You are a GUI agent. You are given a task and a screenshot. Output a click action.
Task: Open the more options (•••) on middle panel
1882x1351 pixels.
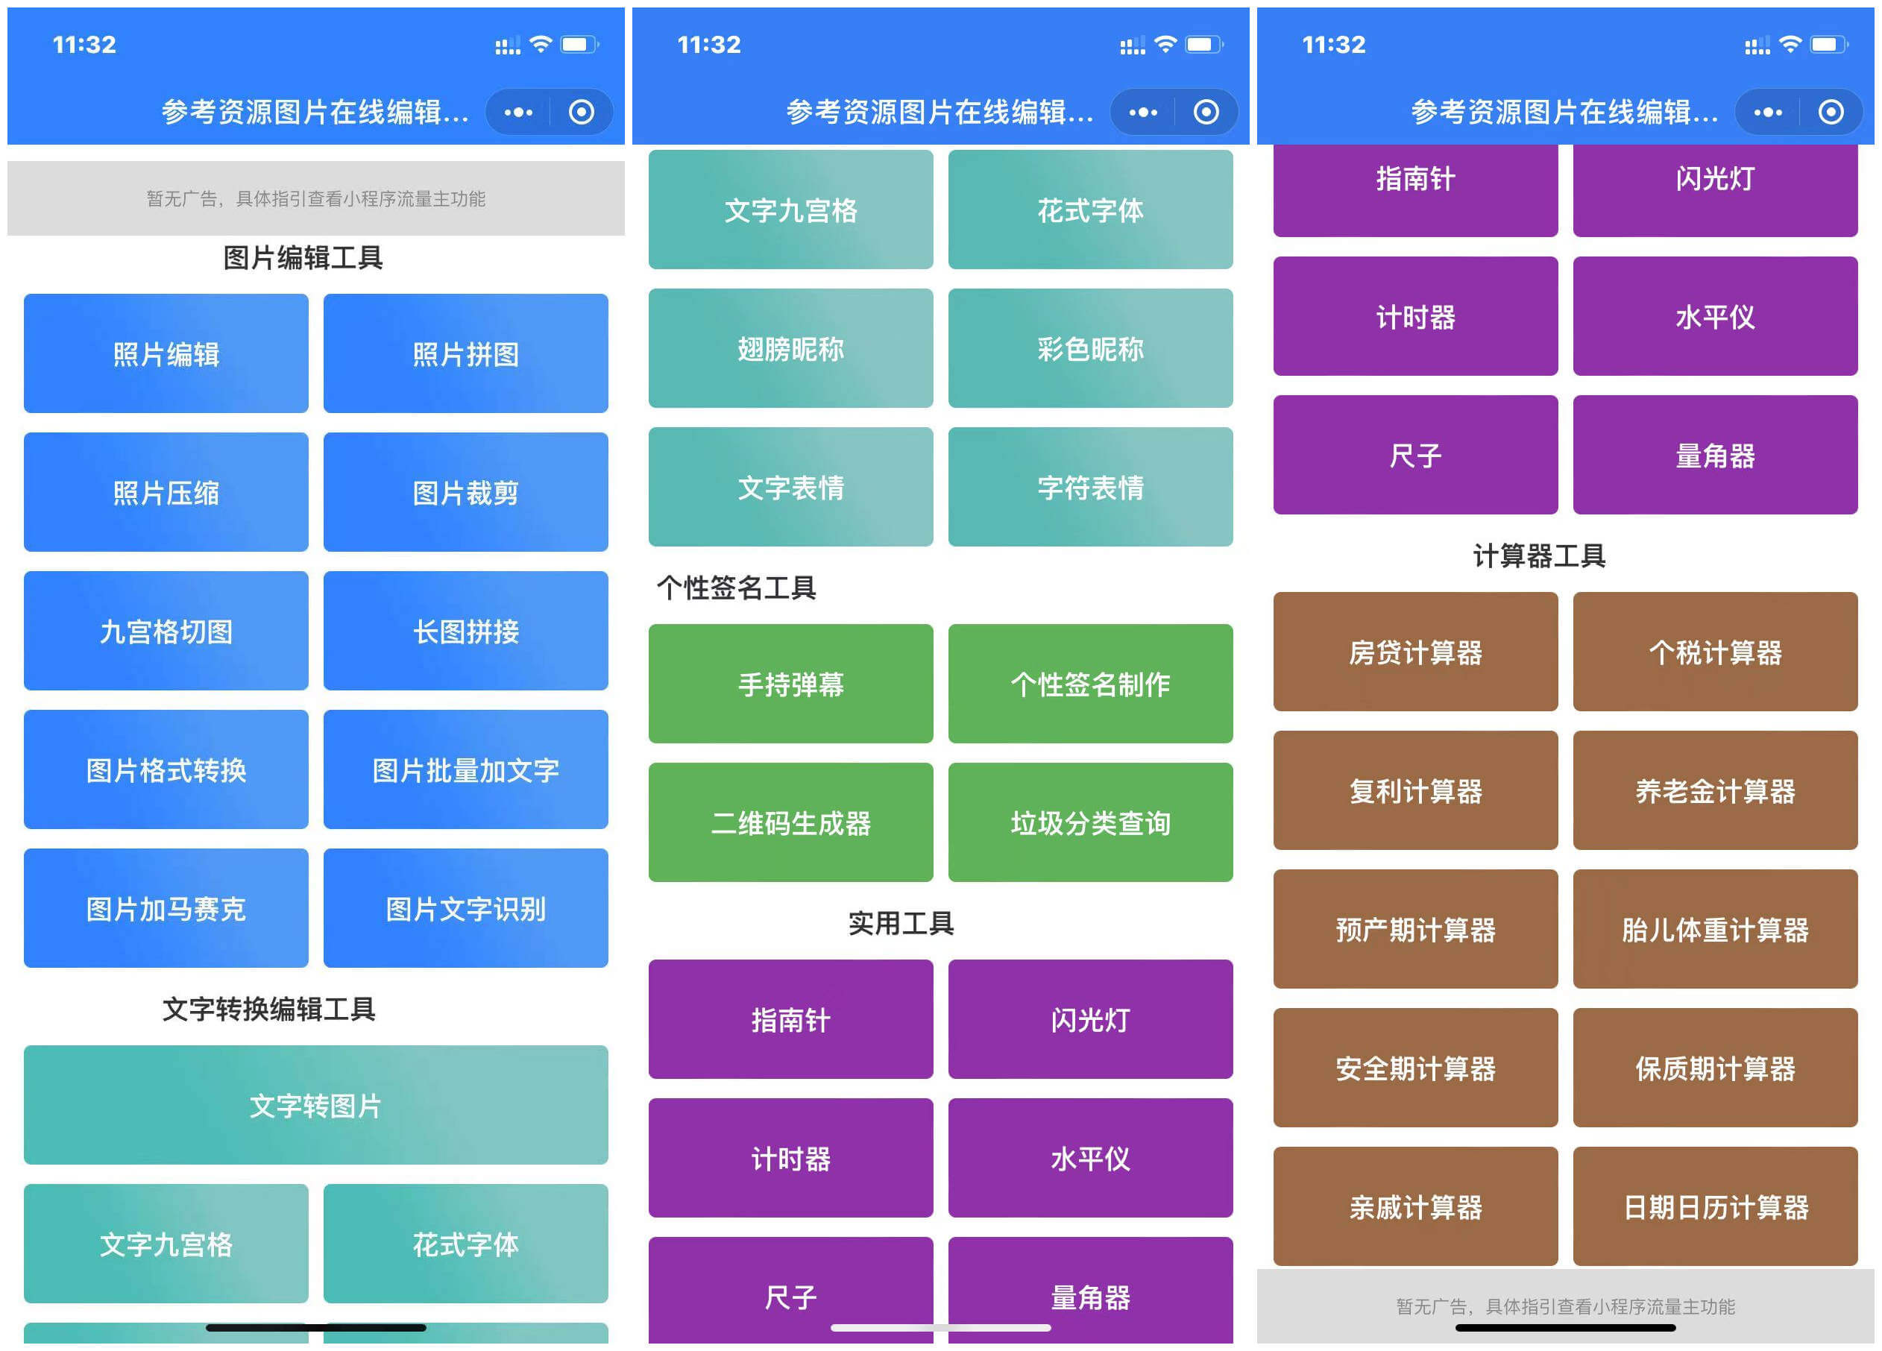(1144, 112)
